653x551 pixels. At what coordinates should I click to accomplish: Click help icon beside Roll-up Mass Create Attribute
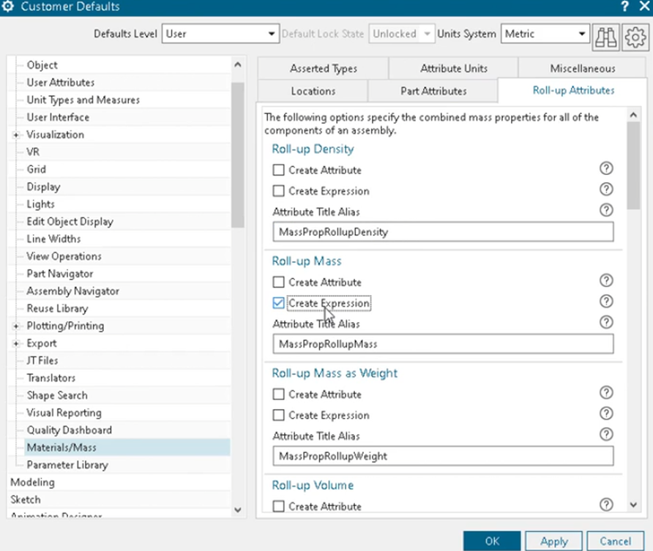click(606, 280)
